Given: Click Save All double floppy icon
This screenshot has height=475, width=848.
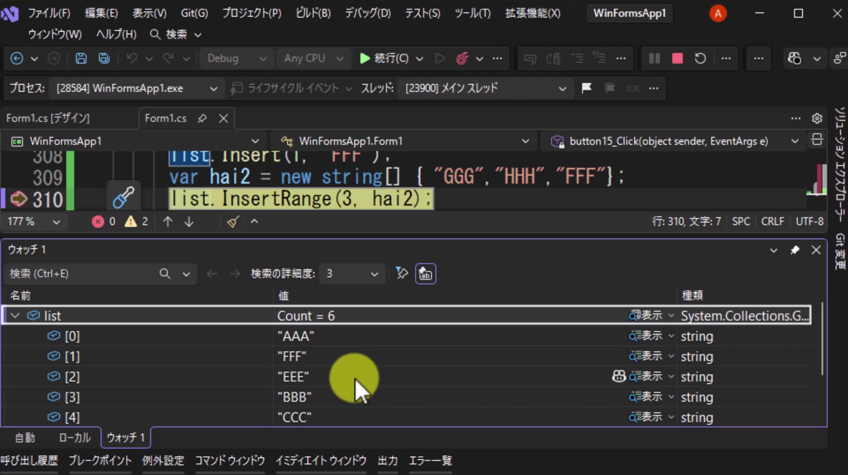Looking at the screenshot, I should tap(104, 58).
